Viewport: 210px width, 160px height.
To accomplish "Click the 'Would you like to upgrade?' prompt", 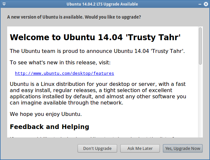I will point(74,17).
